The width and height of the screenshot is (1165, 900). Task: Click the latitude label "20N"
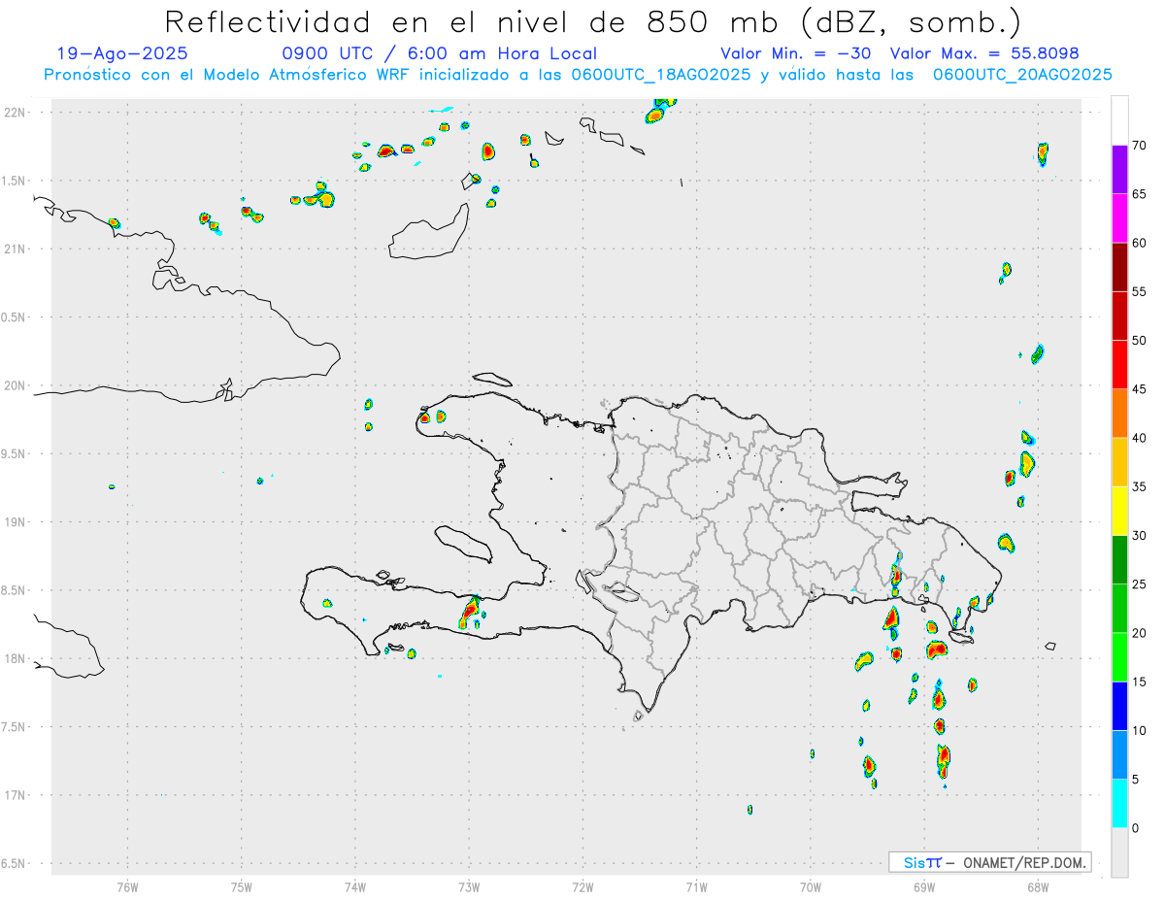click(x=16, y=385)
